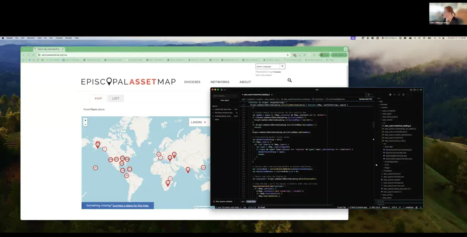
Task: Open Cursor settings gear icon
Action: 421,90
